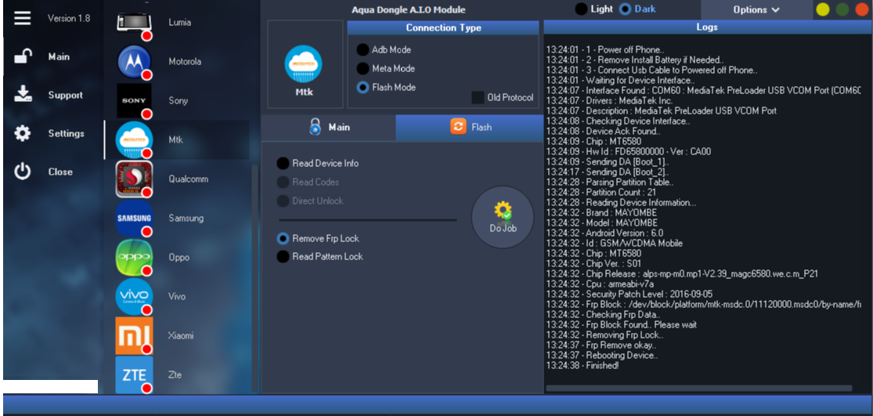Click the Version 1.8 label

pyautogui.click(x=68, y=18)
